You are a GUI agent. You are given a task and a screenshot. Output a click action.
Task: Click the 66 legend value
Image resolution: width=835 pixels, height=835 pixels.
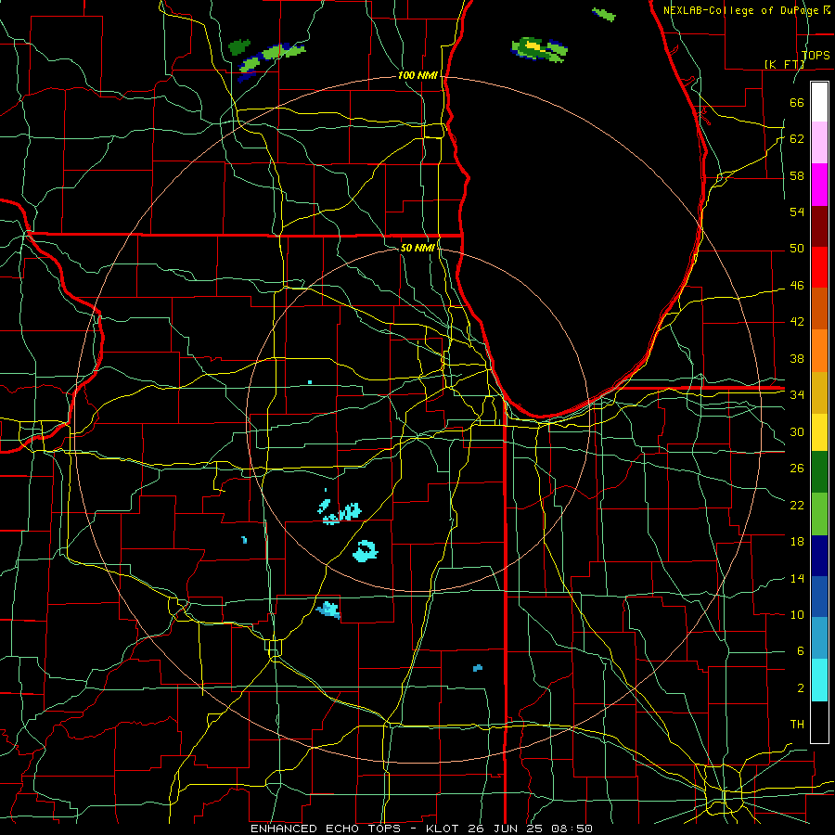coord(797,103)
